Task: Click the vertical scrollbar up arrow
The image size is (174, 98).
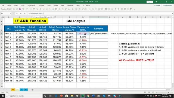Action: pos(173,17)
